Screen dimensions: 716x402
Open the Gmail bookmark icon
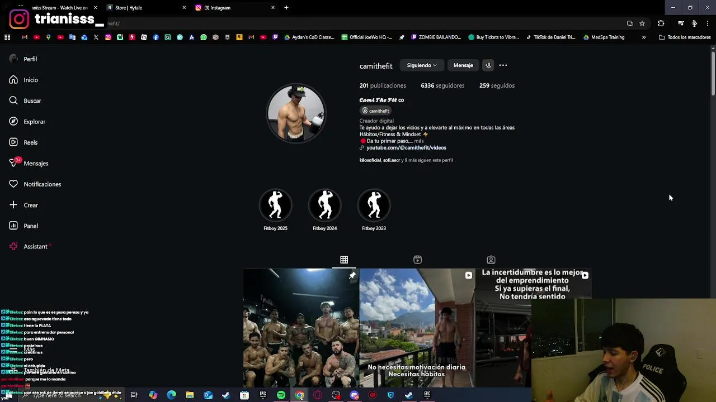coord(25,37)
